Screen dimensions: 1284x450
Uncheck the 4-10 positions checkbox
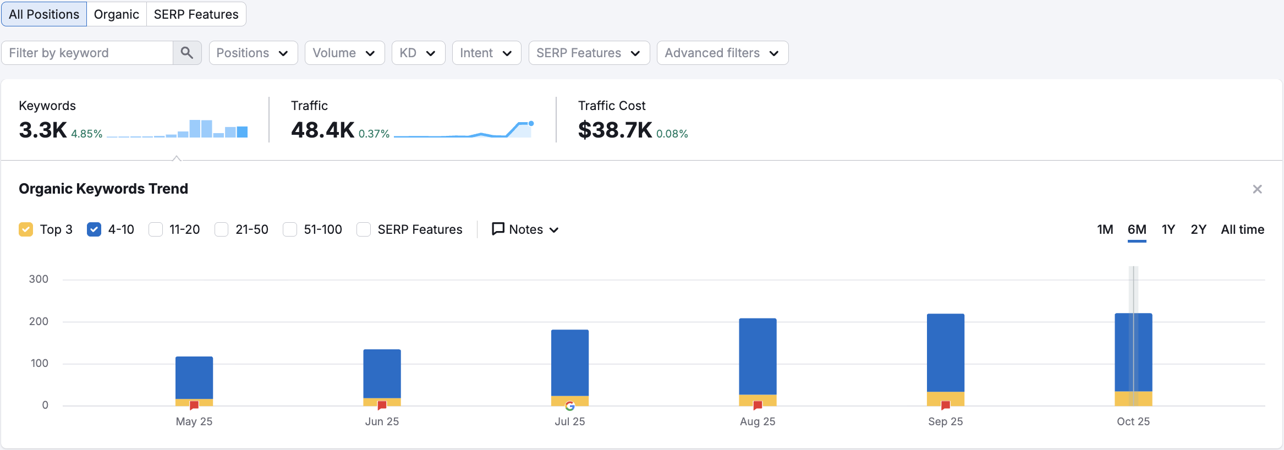(x=94, y=229)
